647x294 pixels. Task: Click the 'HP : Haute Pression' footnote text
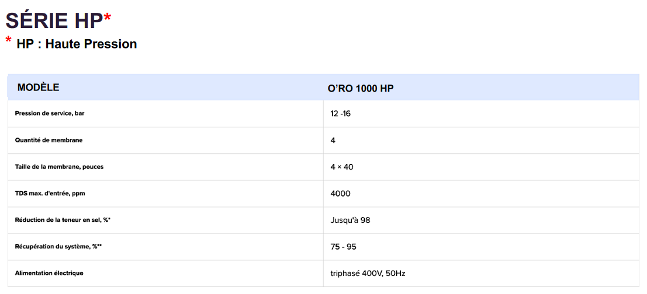[77, 44]
